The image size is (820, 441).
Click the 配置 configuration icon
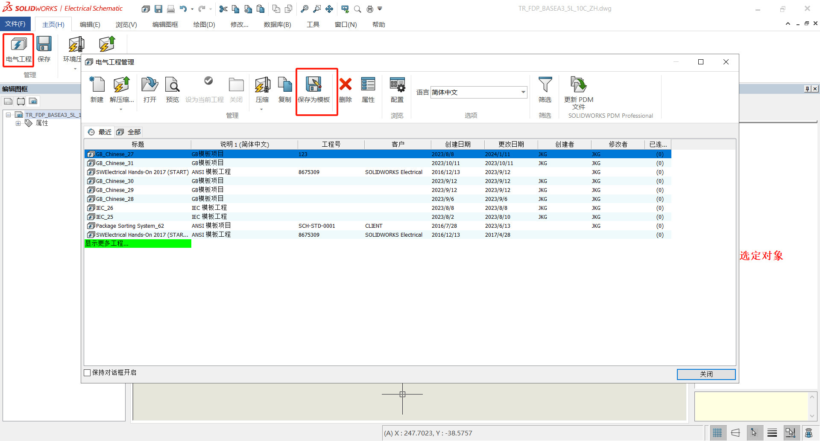coord(397,90)
